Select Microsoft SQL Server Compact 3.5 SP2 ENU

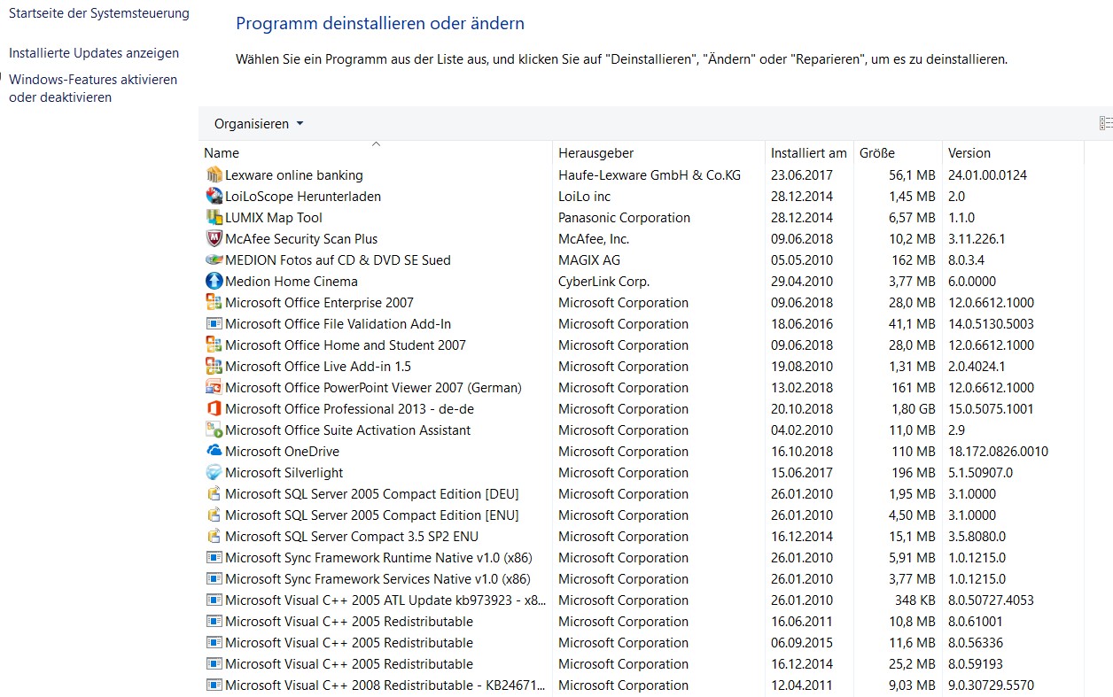click(352, 537)
